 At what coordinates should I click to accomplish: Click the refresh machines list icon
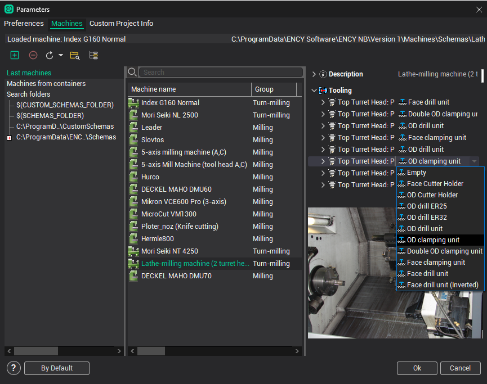pyautogui.click(x=50, y=55)
